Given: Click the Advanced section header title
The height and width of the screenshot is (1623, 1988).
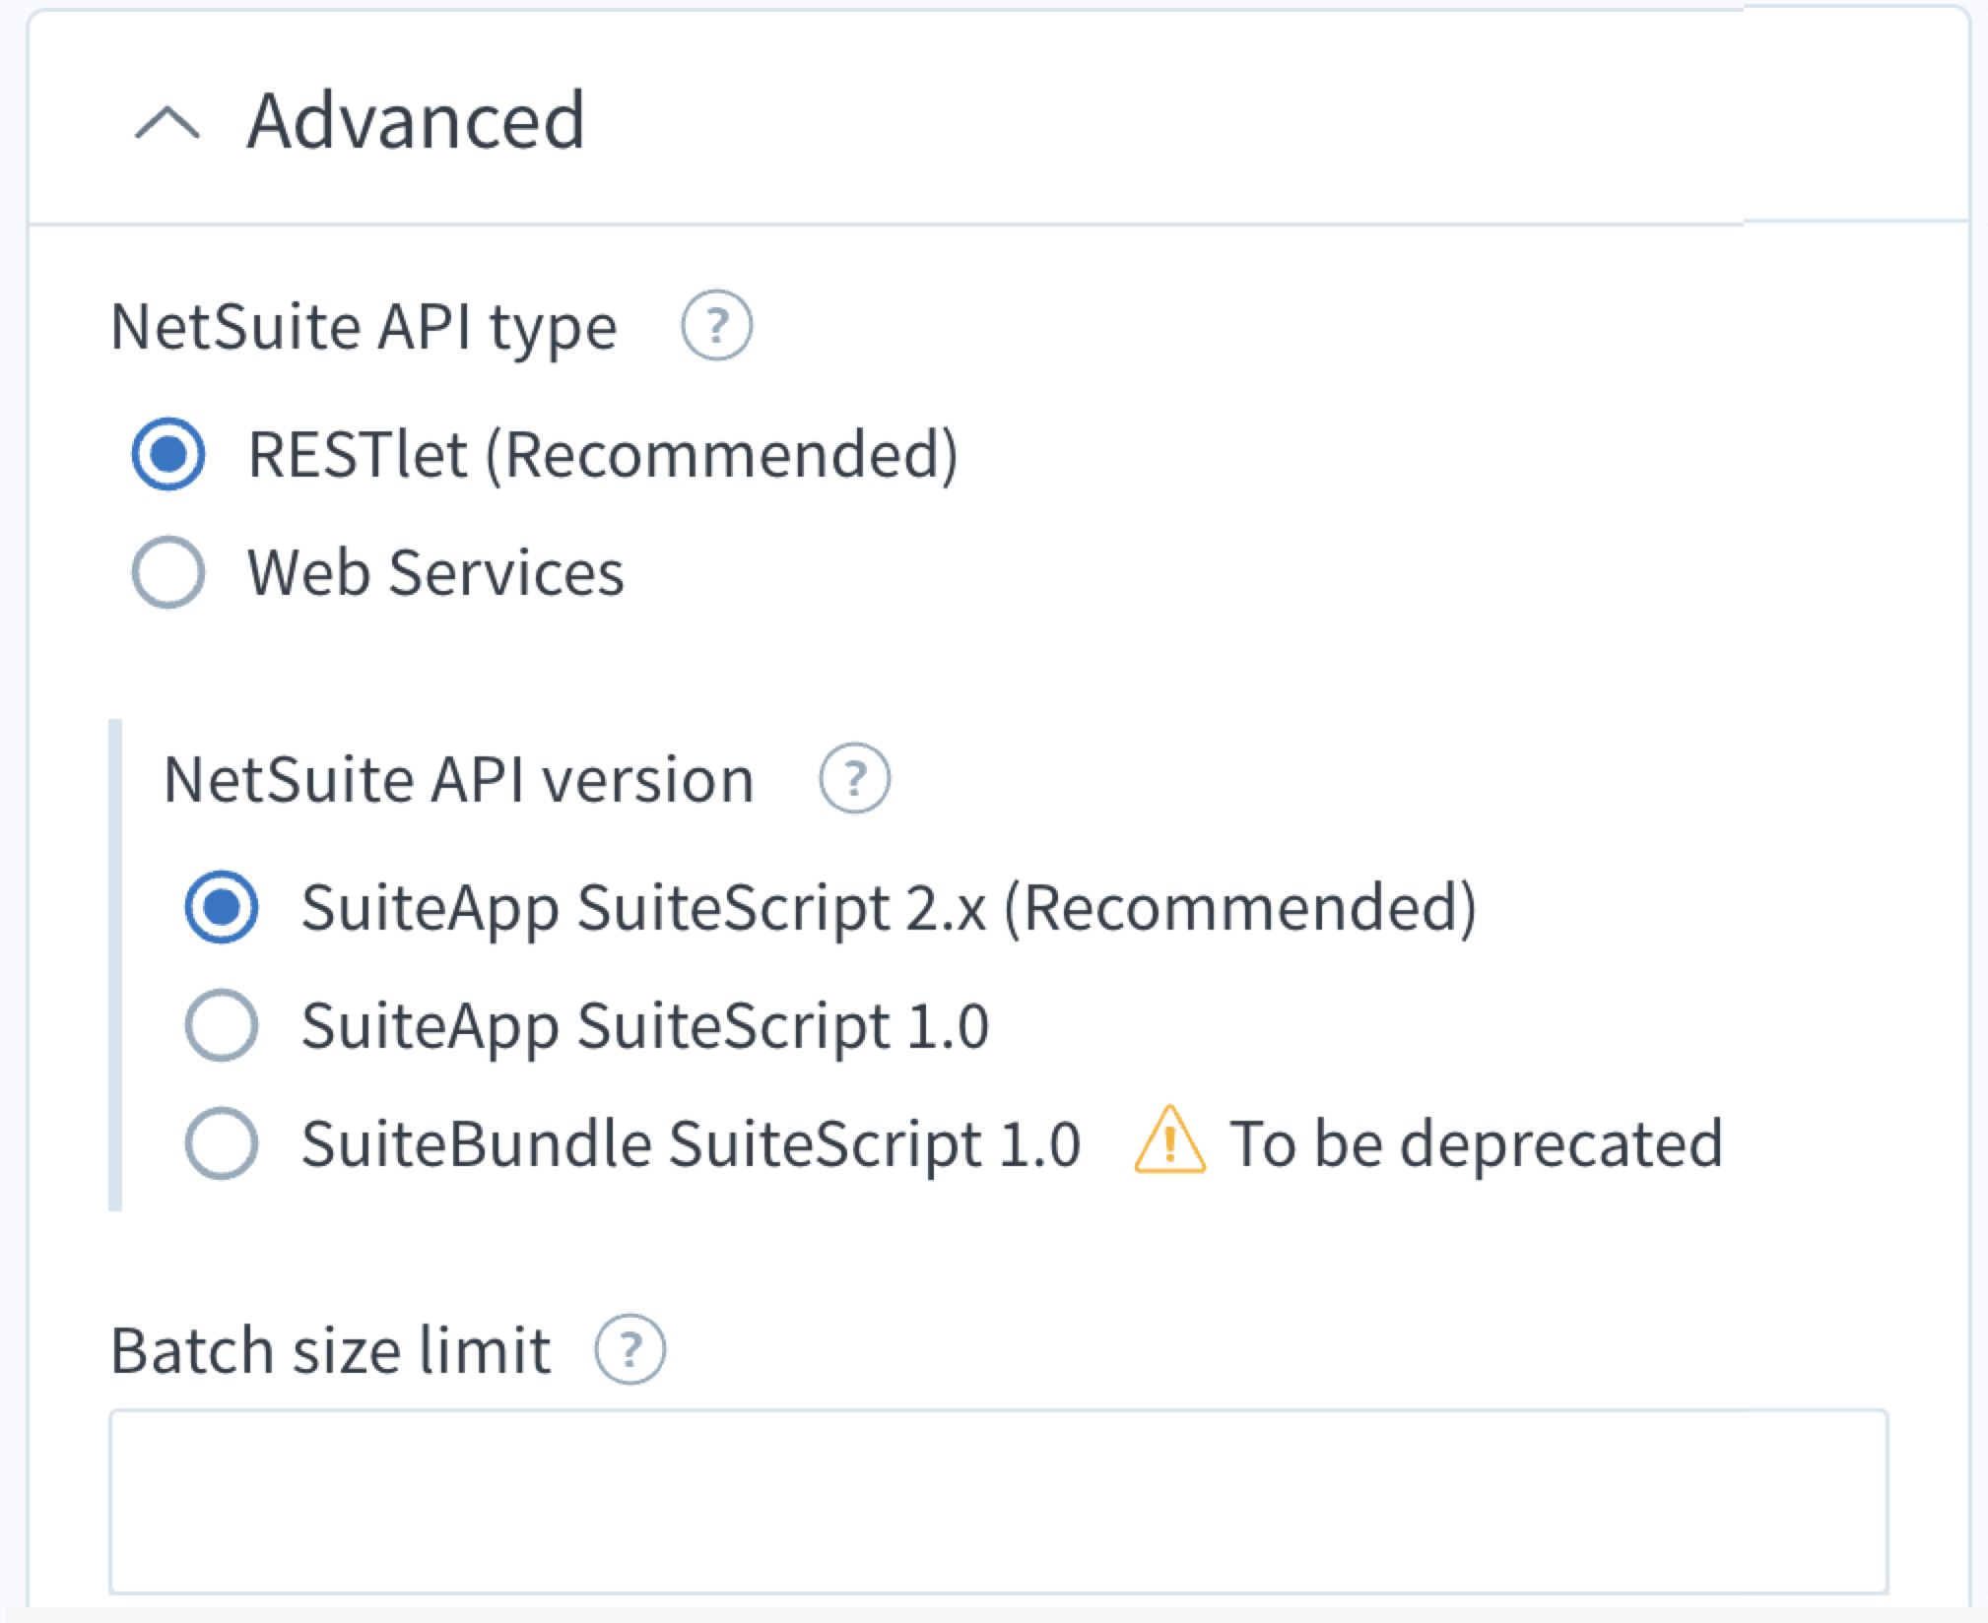Looking at the screenshot, I should [x=416, y=120].
